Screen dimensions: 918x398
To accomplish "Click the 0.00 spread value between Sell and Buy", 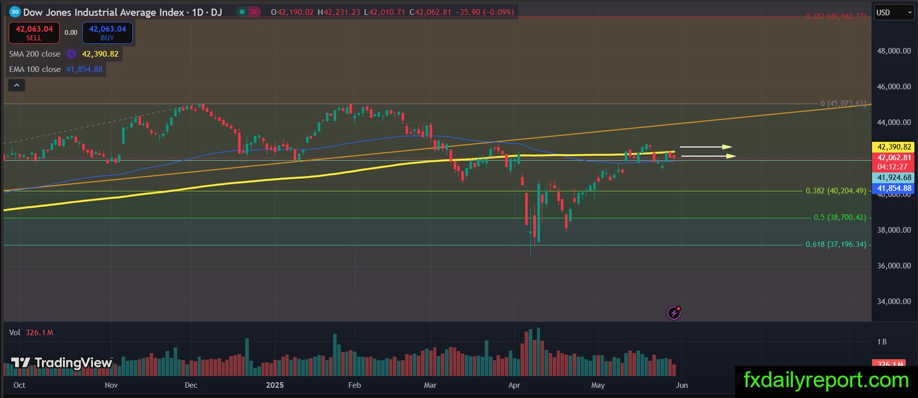I will (71, 33).
